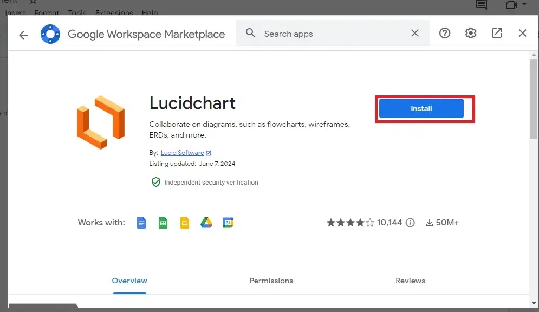This screenshot has height=312, width=539.
Task: Switch to the Overview tab
Action: pos(129,281)
